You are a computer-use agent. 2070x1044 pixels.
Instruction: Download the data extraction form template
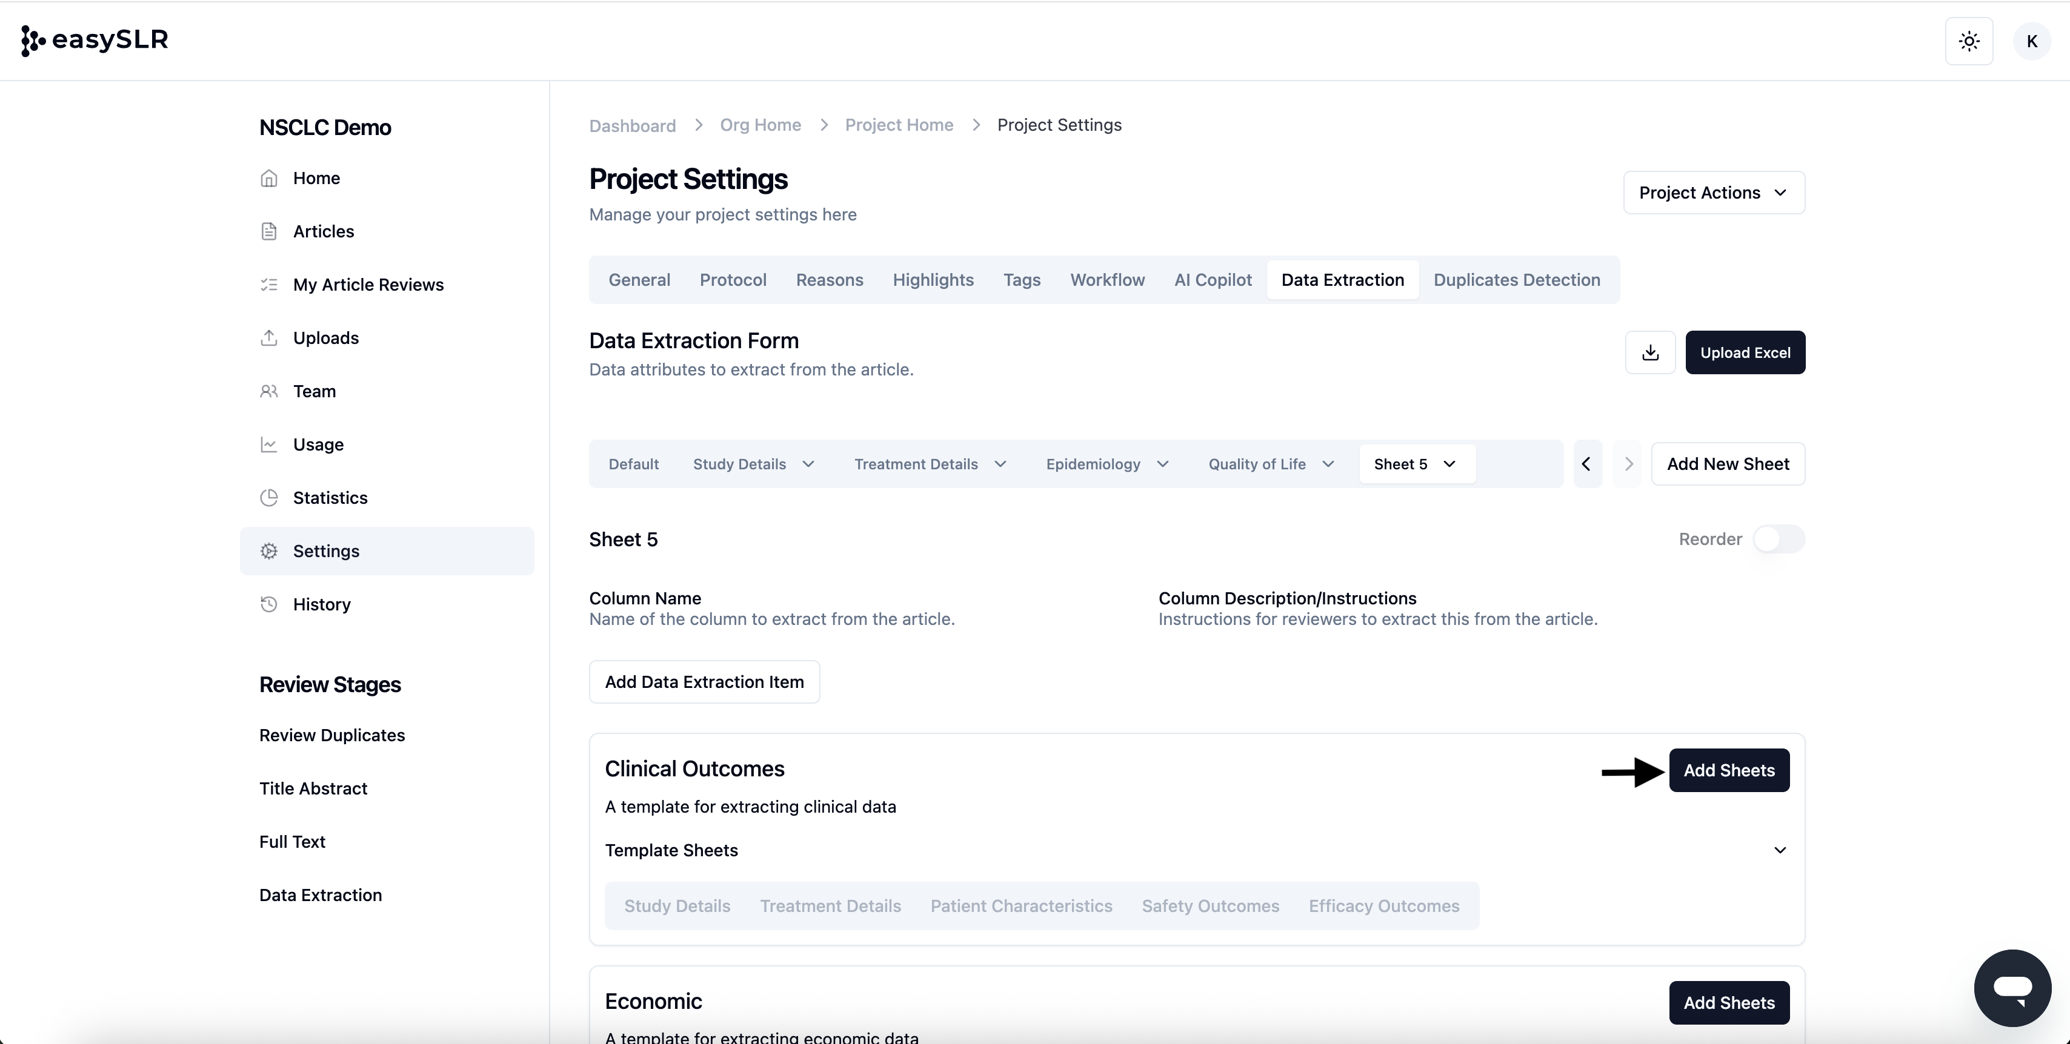(x=1651, y=352)
